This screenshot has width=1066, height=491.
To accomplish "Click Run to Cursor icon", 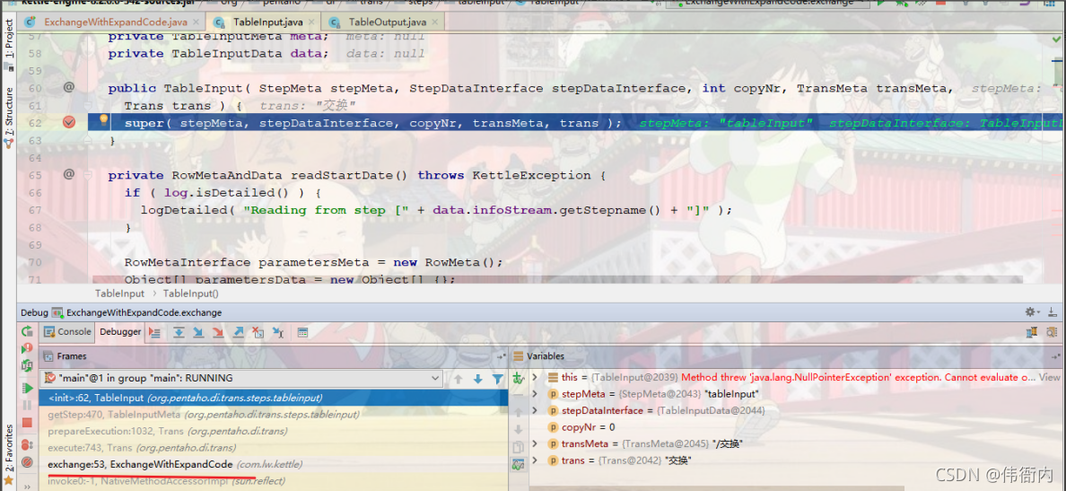I will [277, 332].
